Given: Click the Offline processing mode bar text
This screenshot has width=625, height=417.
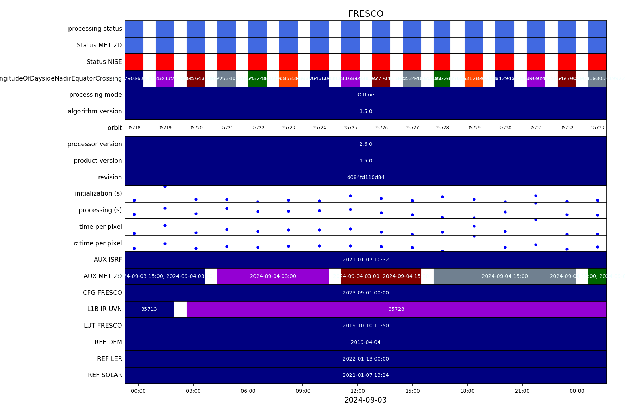Looking at the screenshot, I should 366,95.
